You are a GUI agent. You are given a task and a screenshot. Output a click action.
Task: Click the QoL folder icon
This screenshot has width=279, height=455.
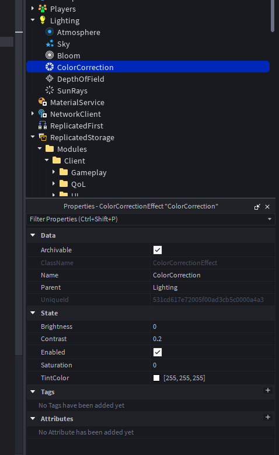(x=64, y=183)
